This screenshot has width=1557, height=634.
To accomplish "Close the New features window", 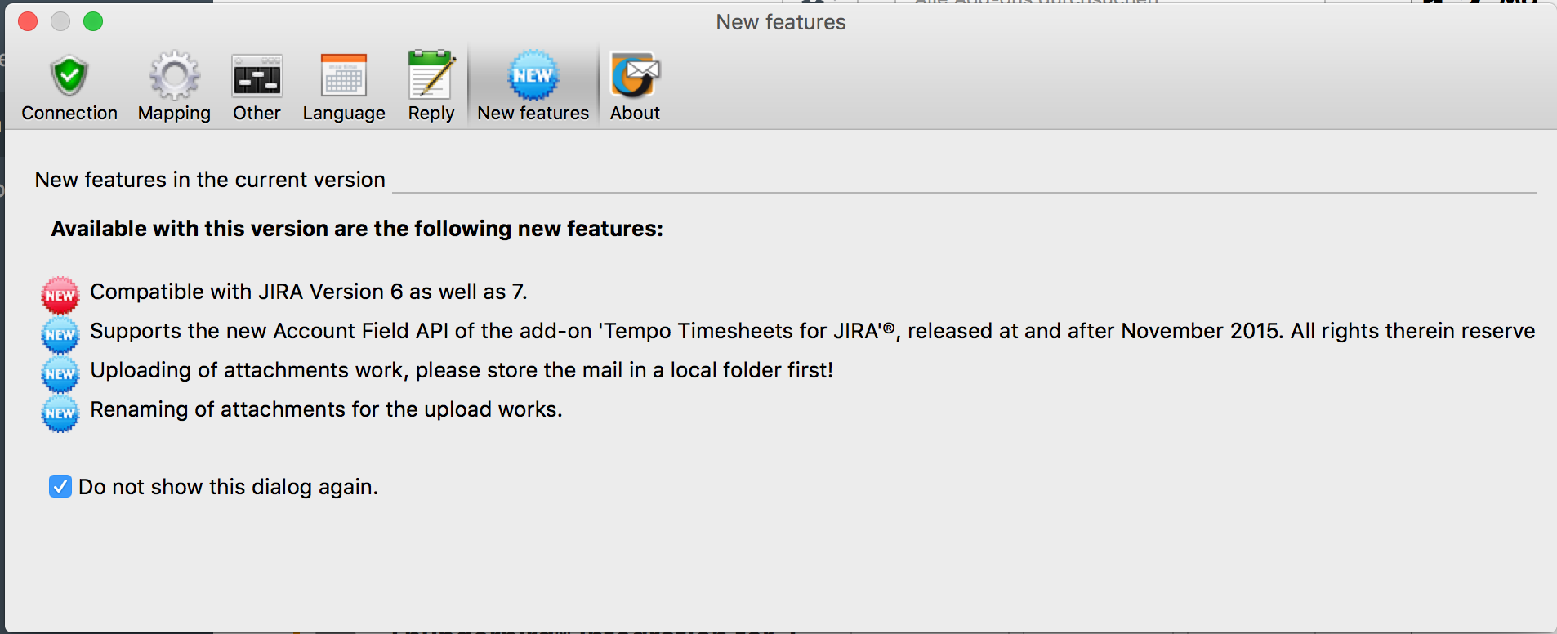I will [x=28, y=21].
